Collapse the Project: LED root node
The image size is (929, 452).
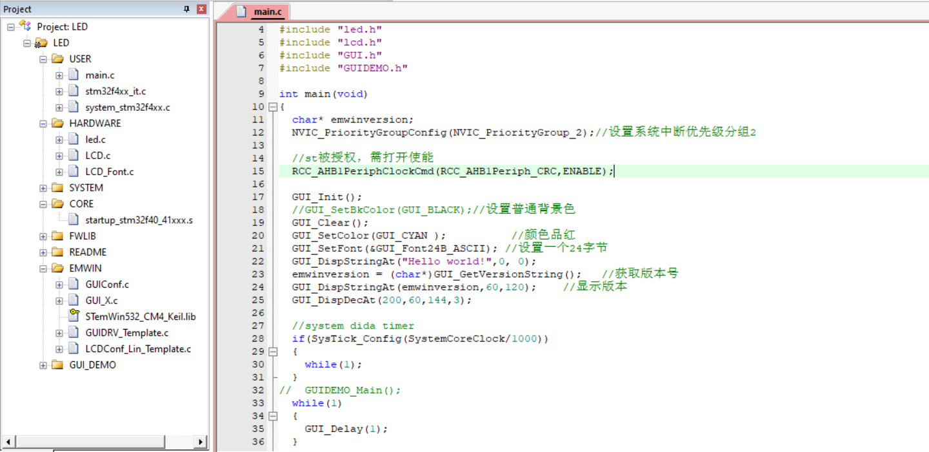point(11,26)
